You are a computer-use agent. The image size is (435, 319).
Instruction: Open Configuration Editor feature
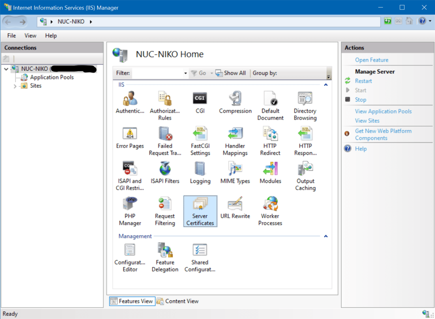point(130,257)
